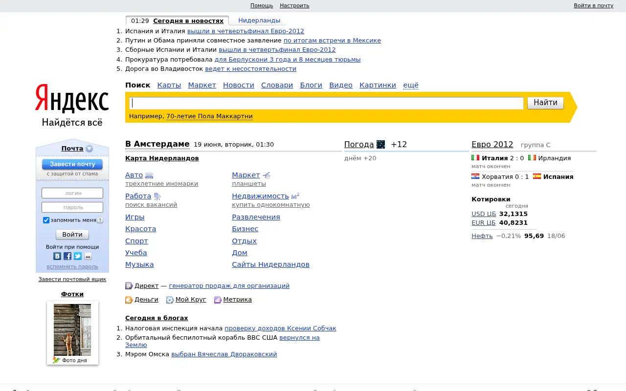Screen dimensions: 626x391
Task: Switch to the Нидерланды news tab
Action: (259, 21)
